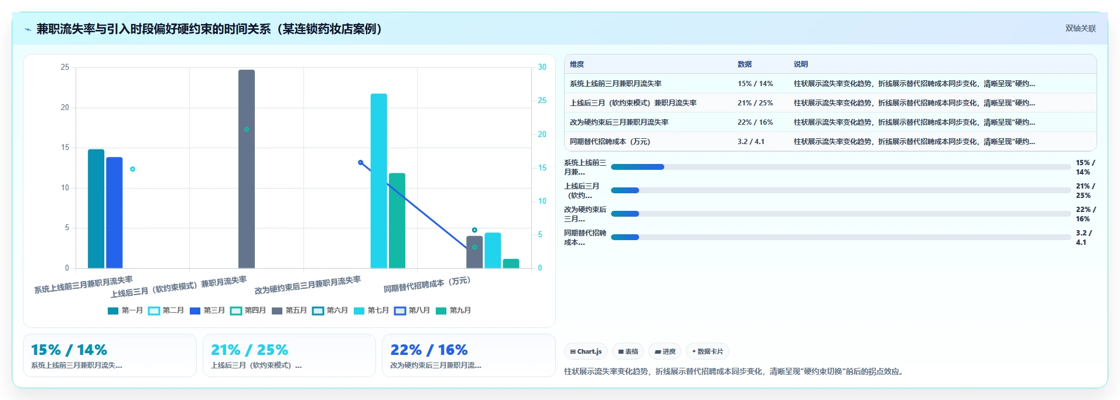Click the Chart.js tag icon
The height and width of the screenshot is (400, 1120).
pos(573,351)
